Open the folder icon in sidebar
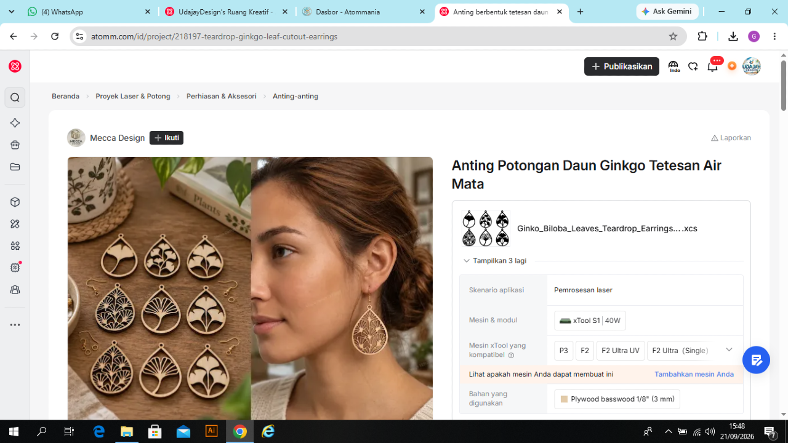 tap(15, 167)
